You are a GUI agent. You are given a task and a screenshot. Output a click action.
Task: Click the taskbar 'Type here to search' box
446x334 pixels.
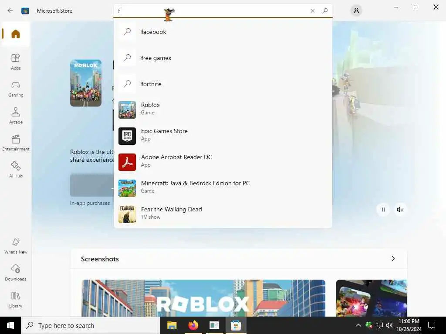coord(91,325)
